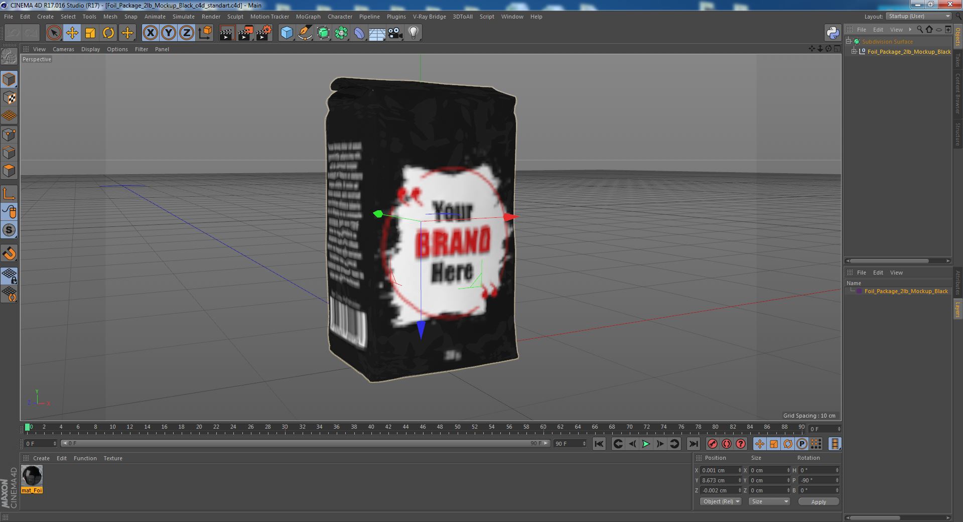Add a Light object
Viewport: 963px width, 522px height.
(x=414, y=33)
